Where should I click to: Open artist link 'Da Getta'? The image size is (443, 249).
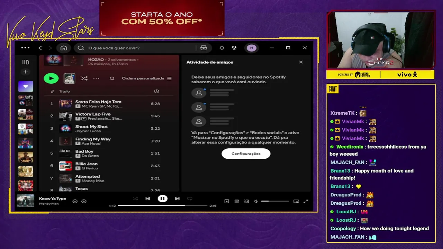click(90, 156)
